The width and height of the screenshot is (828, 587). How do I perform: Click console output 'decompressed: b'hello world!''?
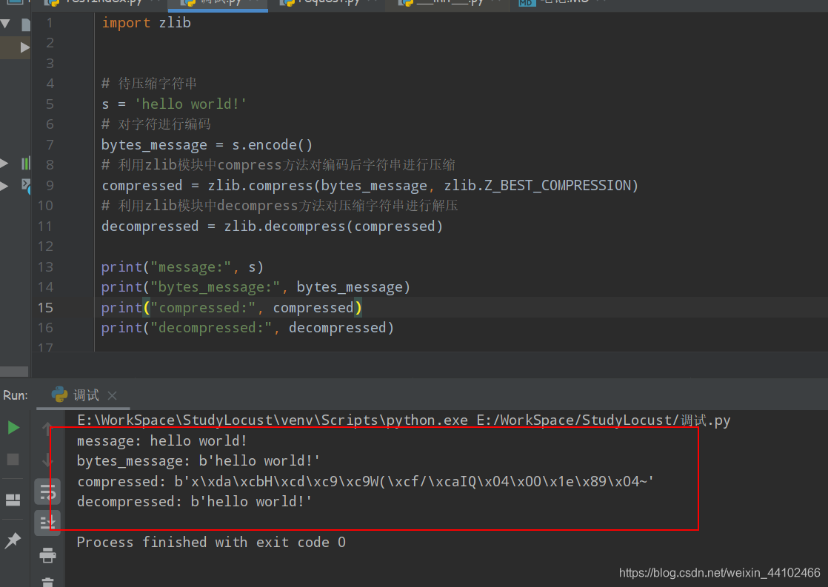194,501
